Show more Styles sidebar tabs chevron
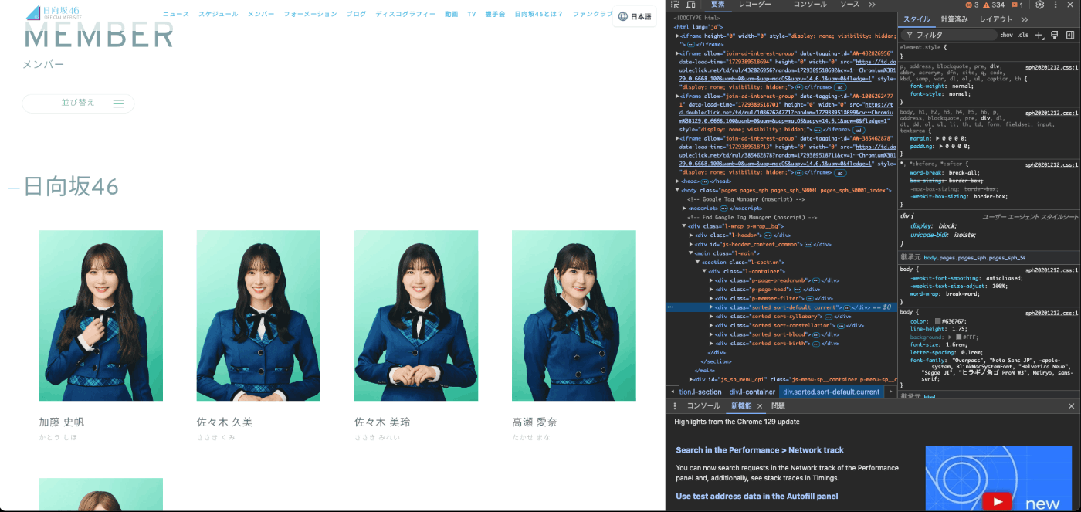1081x512 pixels. pyautogui.click(x=1025, y=19)
